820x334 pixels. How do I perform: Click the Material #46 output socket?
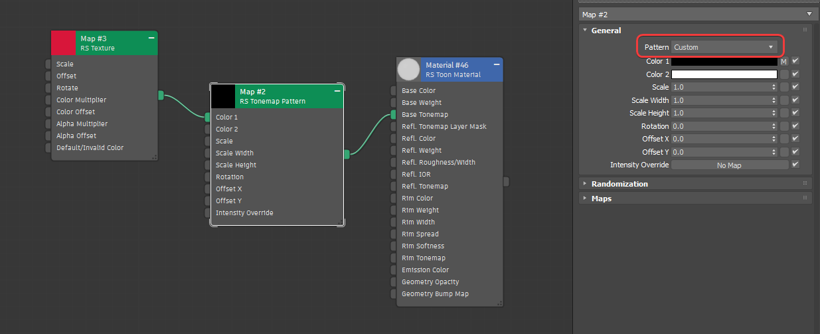(x=506, y=181)
